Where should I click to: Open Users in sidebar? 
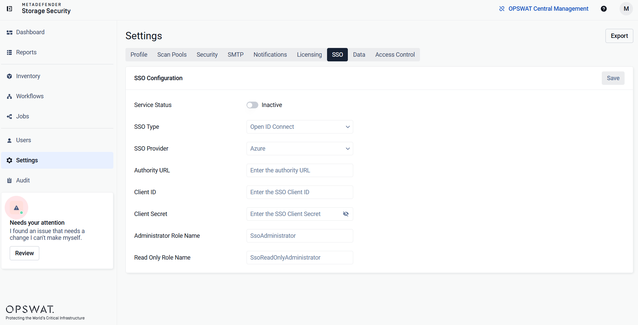click(x=57, y=140)
